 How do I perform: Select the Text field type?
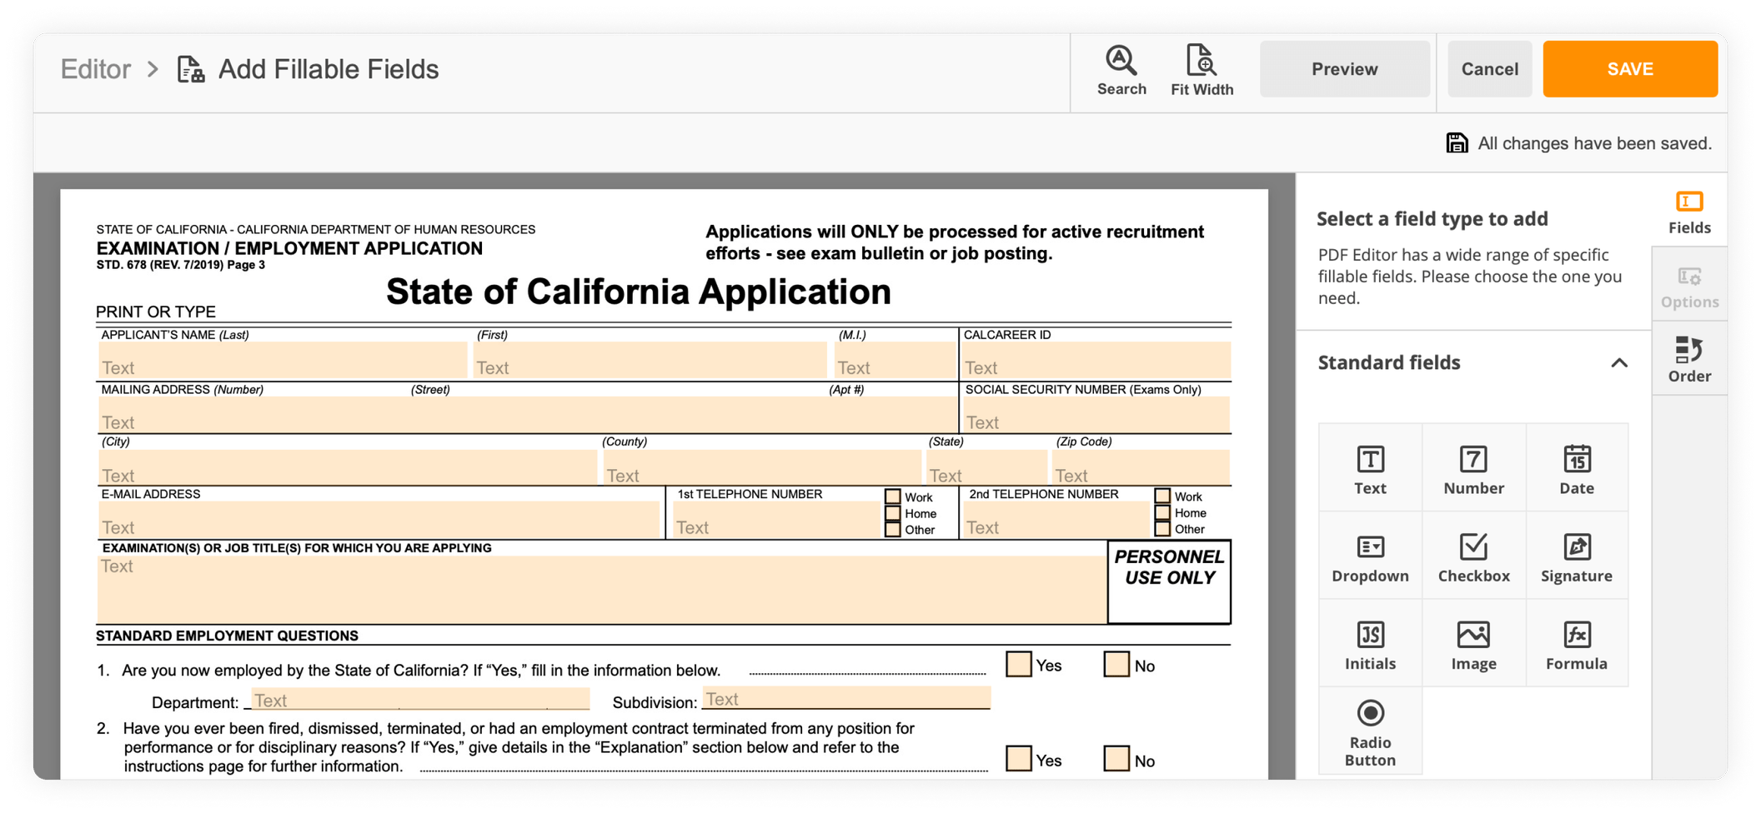click(x=1370, y=469)
